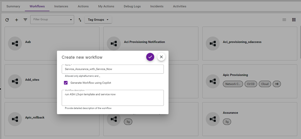Click the Apic_rollback workflow icon
The image size is (301, 139).
pyautogui.click(x=15, y=119)
